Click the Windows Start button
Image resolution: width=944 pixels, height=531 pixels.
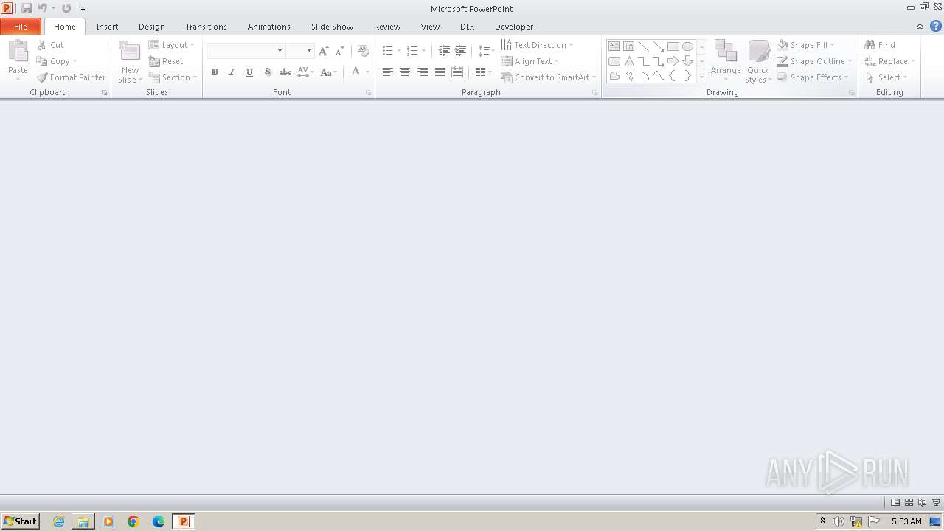(x=20, y=521)
